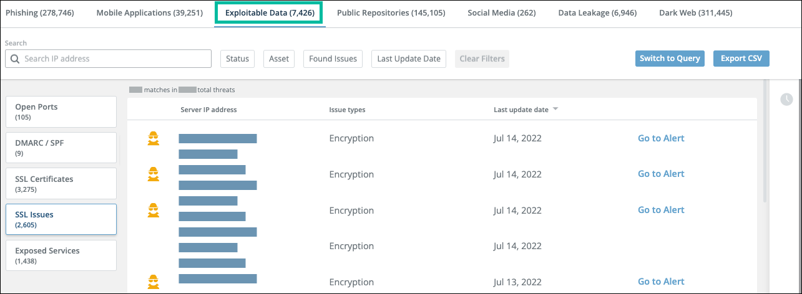Sort by Last update date arrow

point(555,110)
